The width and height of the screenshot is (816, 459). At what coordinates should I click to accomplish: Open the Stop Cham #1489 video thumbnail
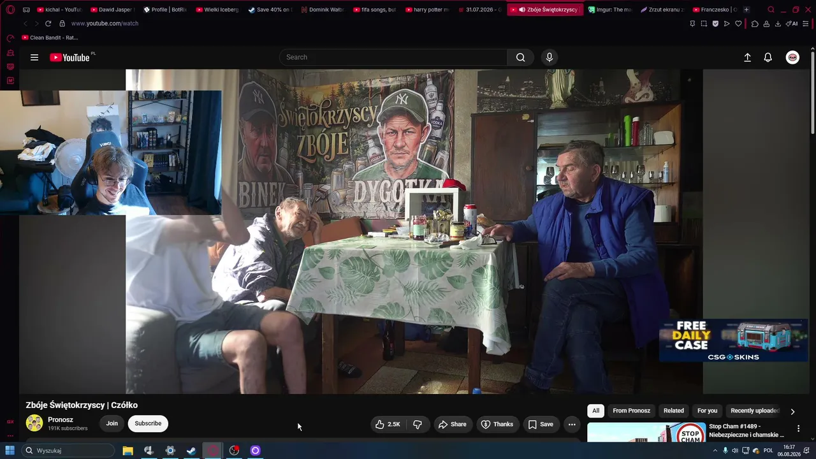click(x=646, y=432)
